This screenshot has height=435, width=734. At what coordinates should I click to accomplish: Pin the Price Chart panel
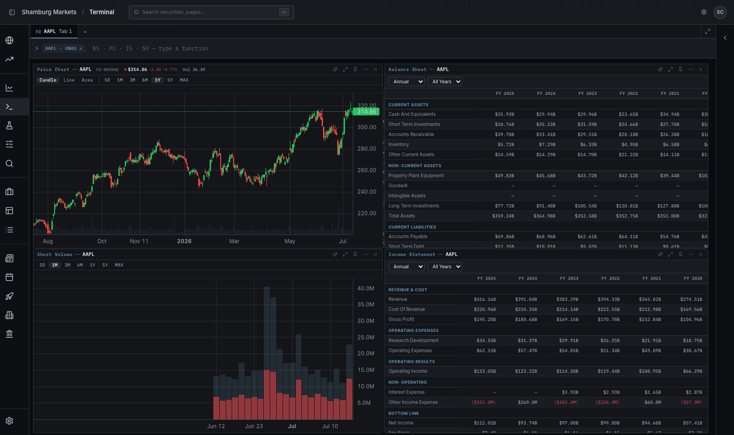[x=356, y=70]
